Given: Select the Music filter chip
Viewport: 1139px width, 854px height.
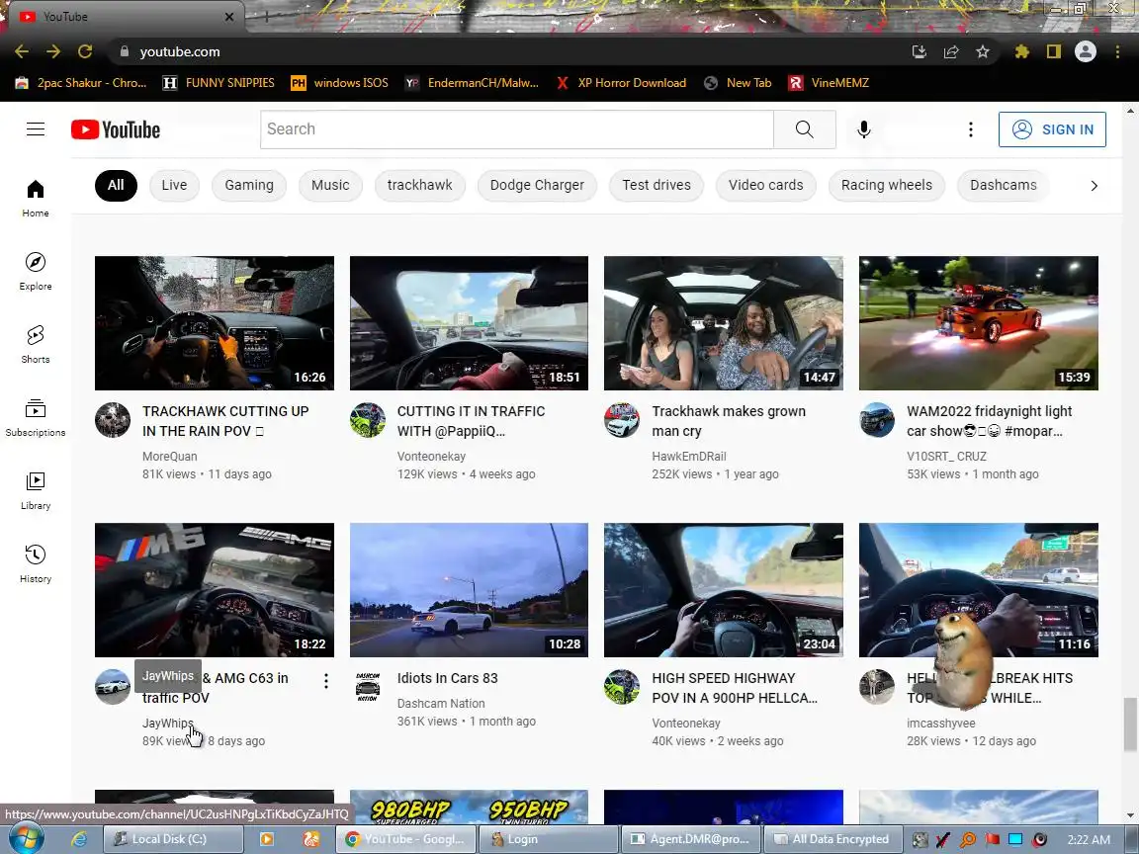Looking at the screenshot, I should pos(330,185).
